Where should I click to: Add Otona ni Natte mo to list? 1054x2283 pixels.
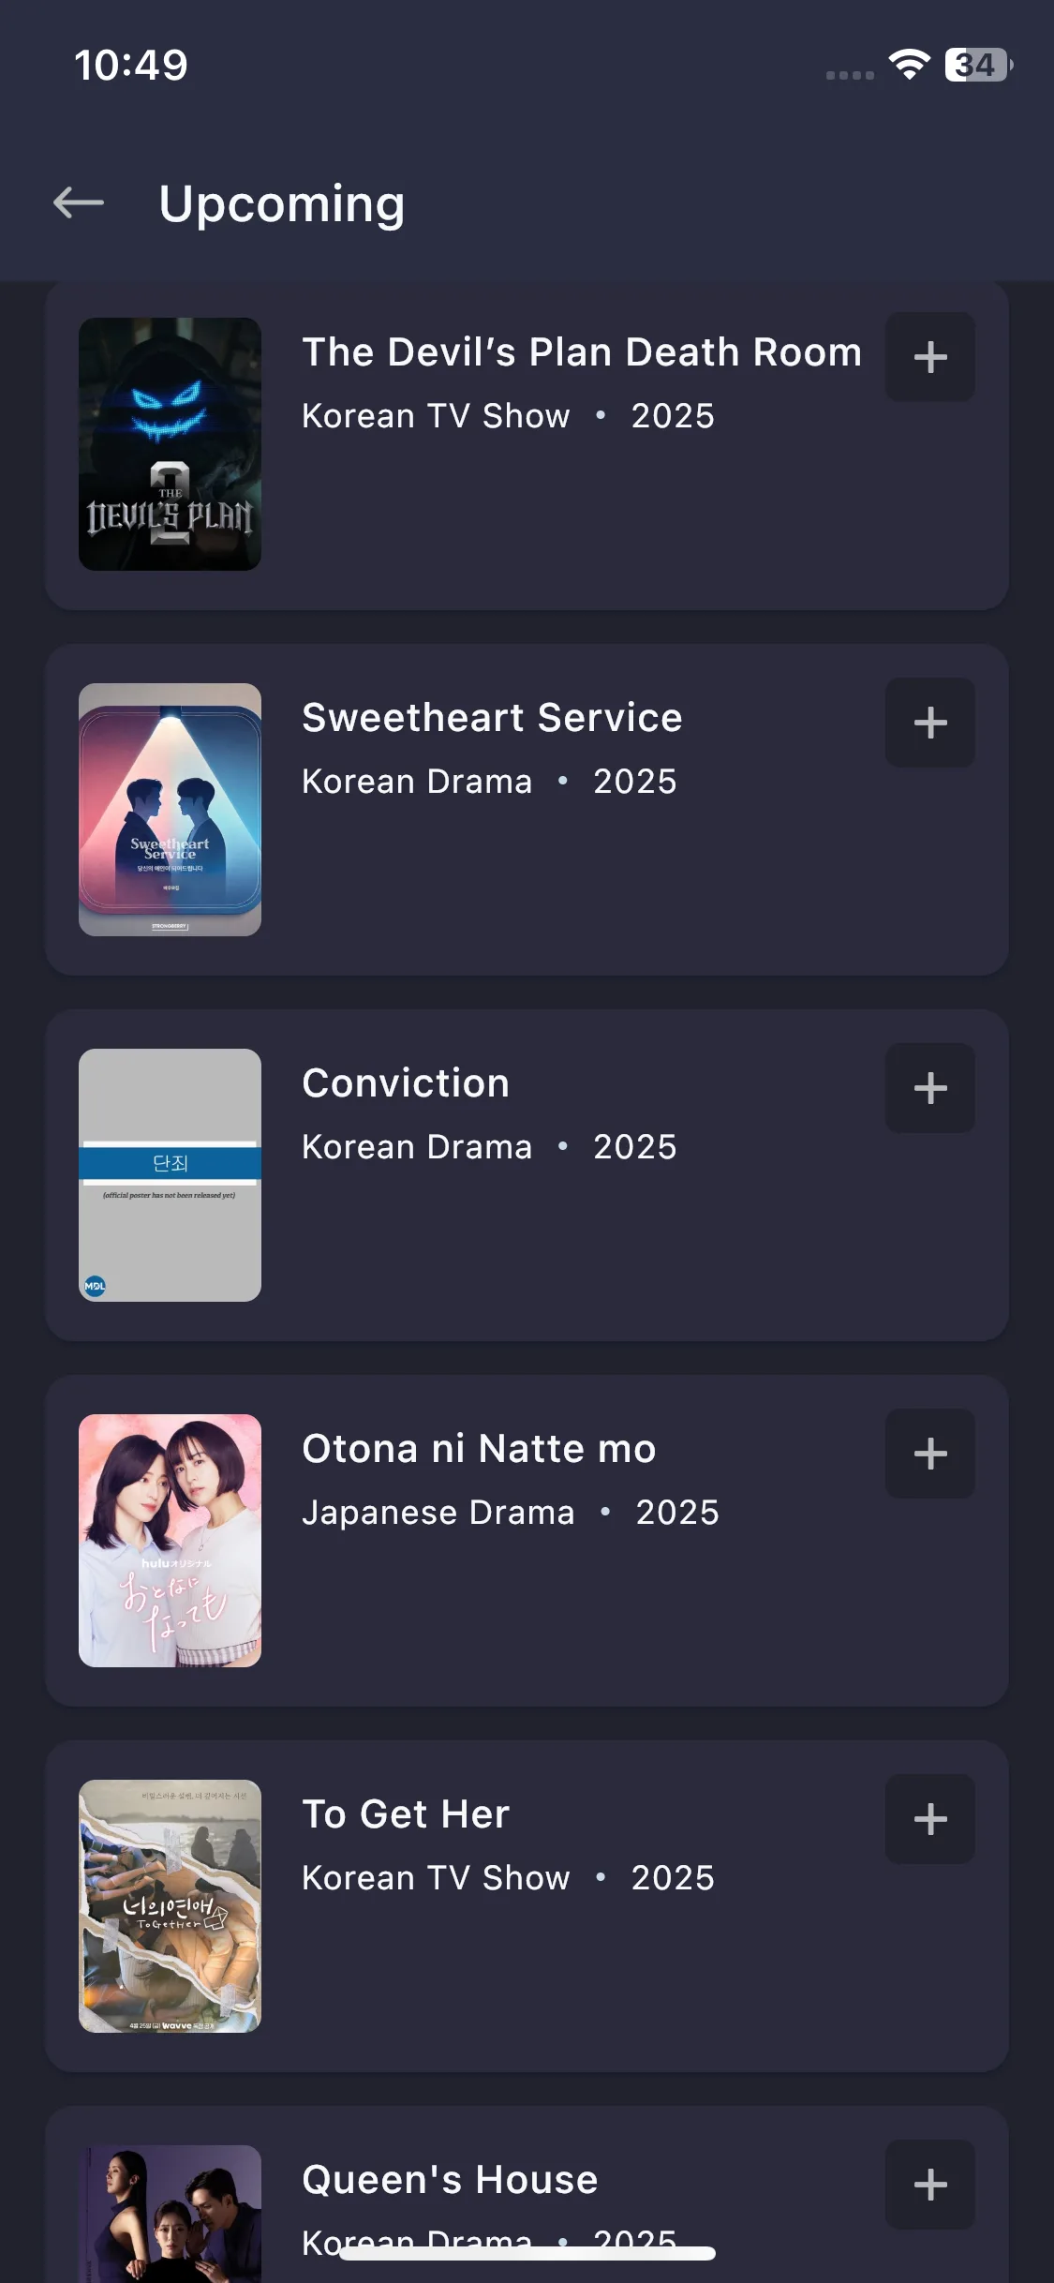(929, 1454)
